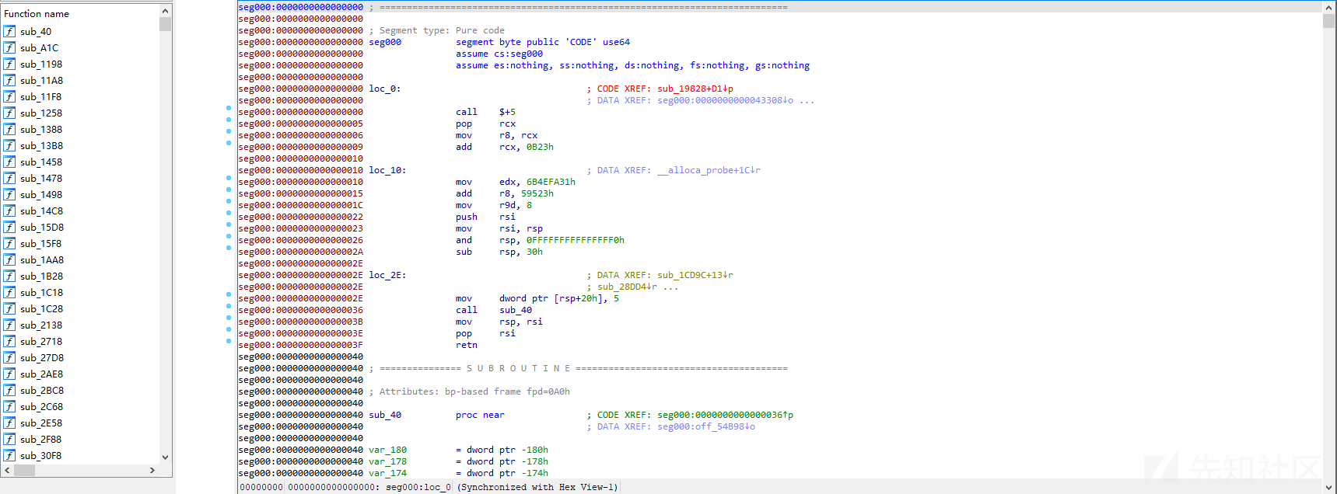The width and height of the screenshot is (1337, 494).
Task: Click function icon beside sub_1458
Action: coord(9,162)
